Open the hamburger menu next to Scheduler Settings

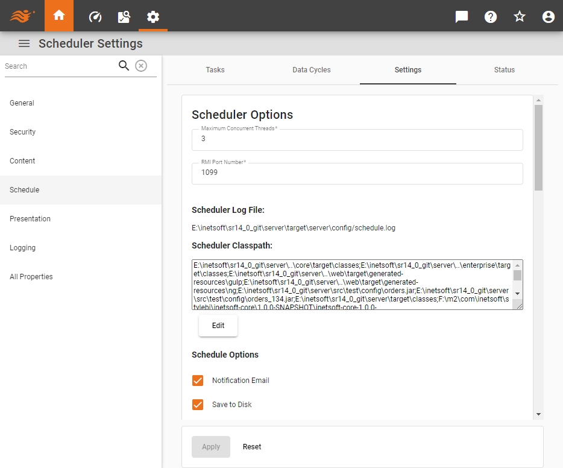pyautogui.click(x=24, y=43)
